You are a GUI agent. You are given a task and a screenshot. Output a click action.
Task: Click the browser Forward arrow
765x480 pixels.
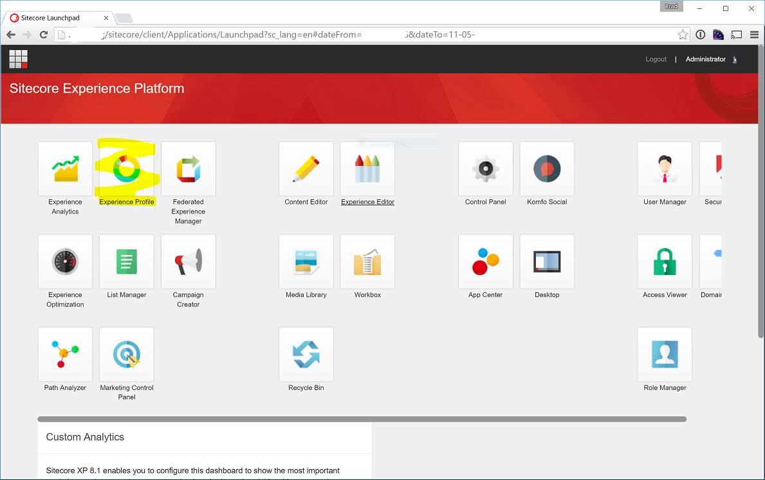(x=27, y=35)
